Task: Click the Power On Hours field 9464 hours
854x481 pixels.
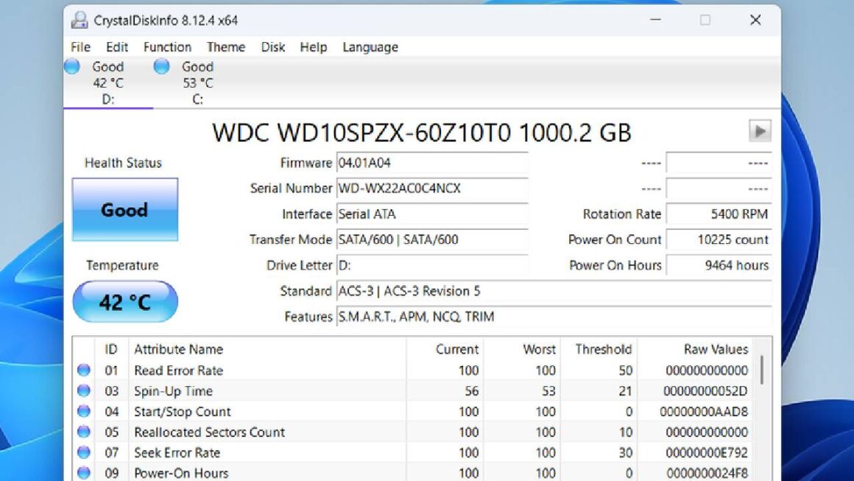Action: (719, 265)
